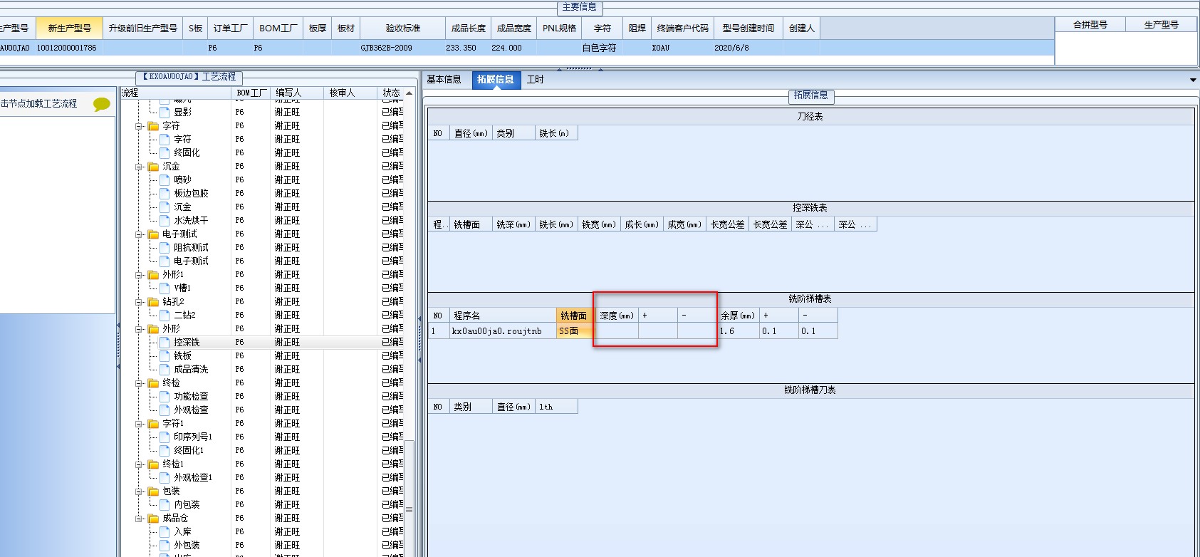The image size is (1200, 557).
Task: Click document icon beside 水洗烘干
Action: pos(165,220)
